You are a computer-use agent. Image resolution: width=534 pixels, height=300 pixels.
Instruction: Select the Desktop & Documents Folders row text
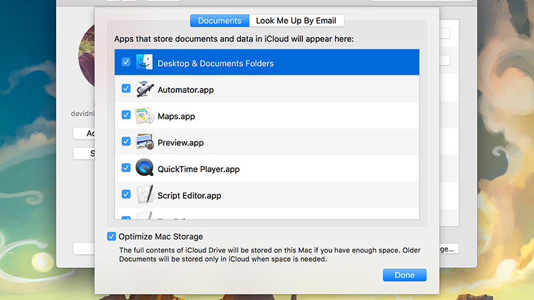pyautogui.click(x=216, y=63)
